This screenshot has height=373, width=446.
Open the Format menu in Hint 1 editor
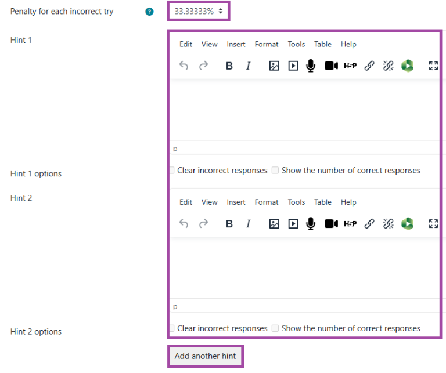click(267, 44)
